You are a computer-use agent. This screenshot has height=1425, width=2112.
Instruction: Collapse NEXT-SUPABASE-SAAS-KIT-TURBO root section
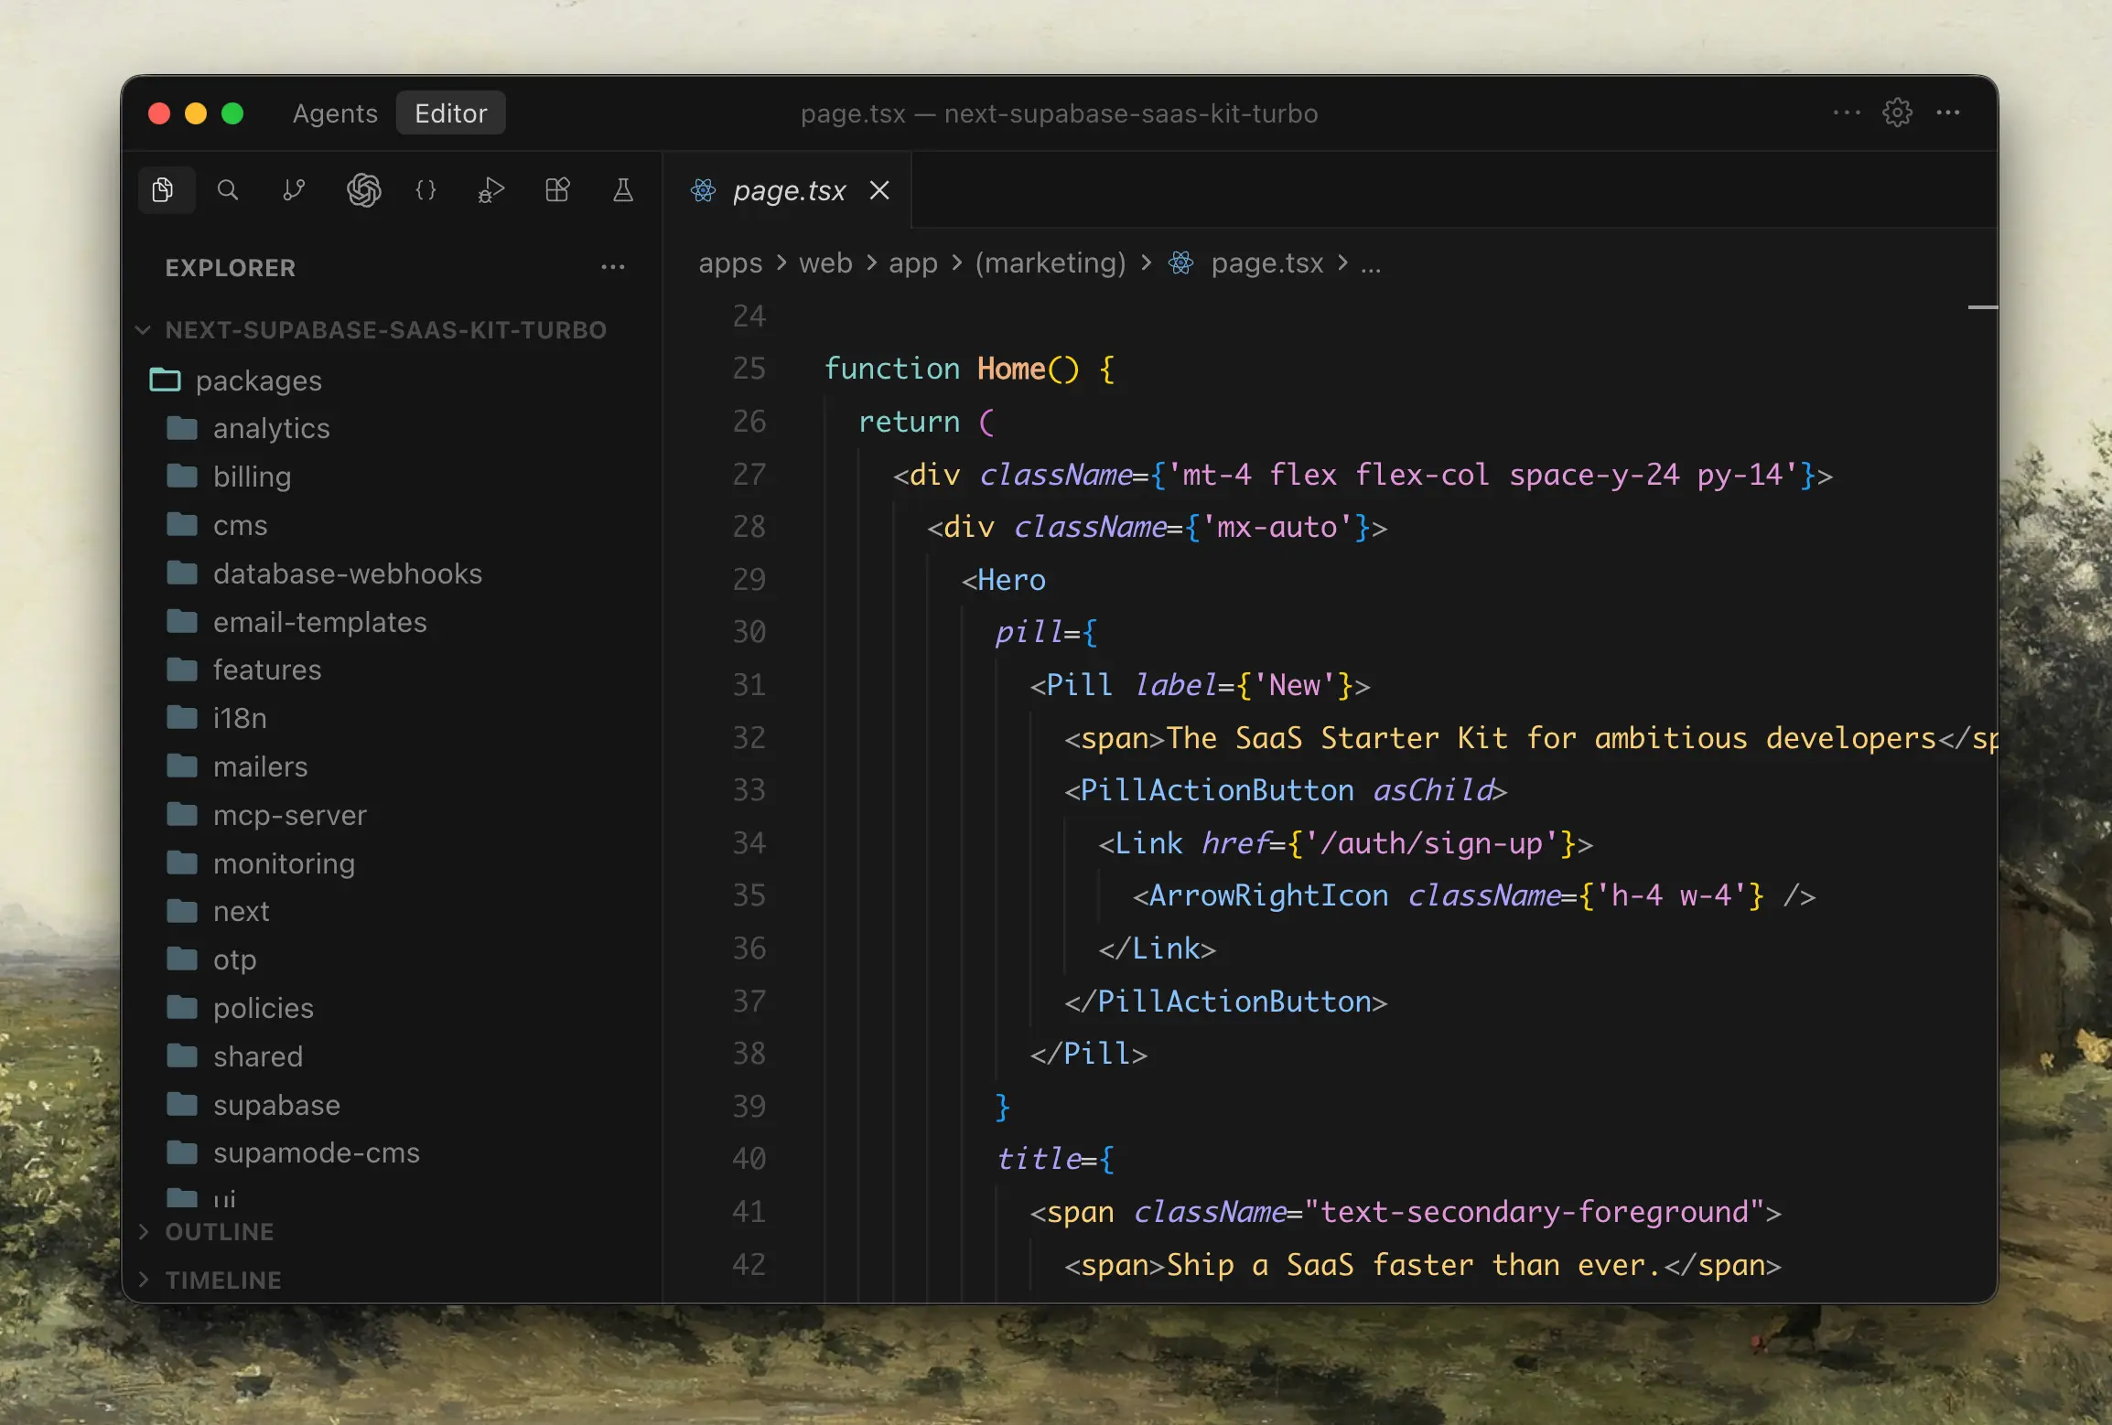[x=144, y=330]
